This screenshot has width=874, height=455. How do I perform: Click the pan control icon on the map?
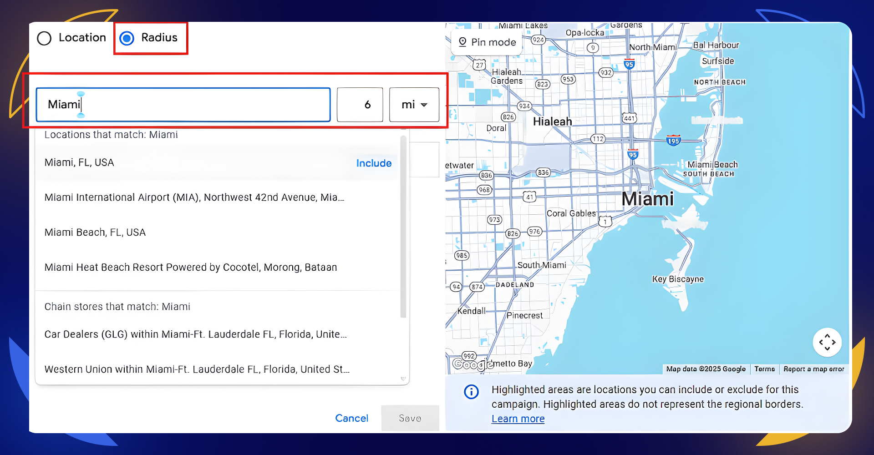coord(827,342)
